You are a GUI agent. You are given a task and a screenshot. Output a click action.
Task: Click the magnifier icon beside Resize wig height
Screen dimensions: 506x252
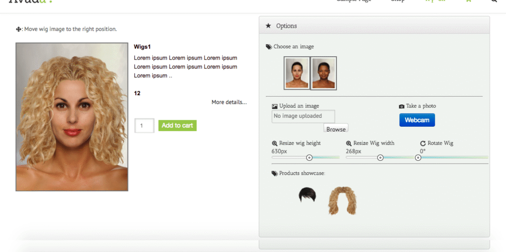tap(275, 143)
